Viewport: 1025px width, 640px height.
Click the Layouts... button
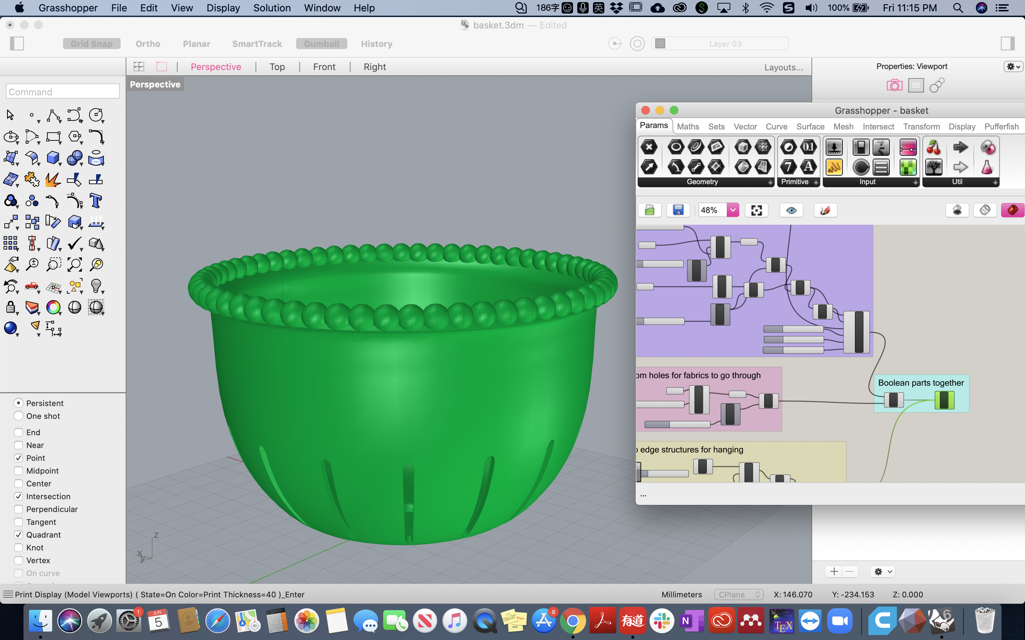coord(784,67)
